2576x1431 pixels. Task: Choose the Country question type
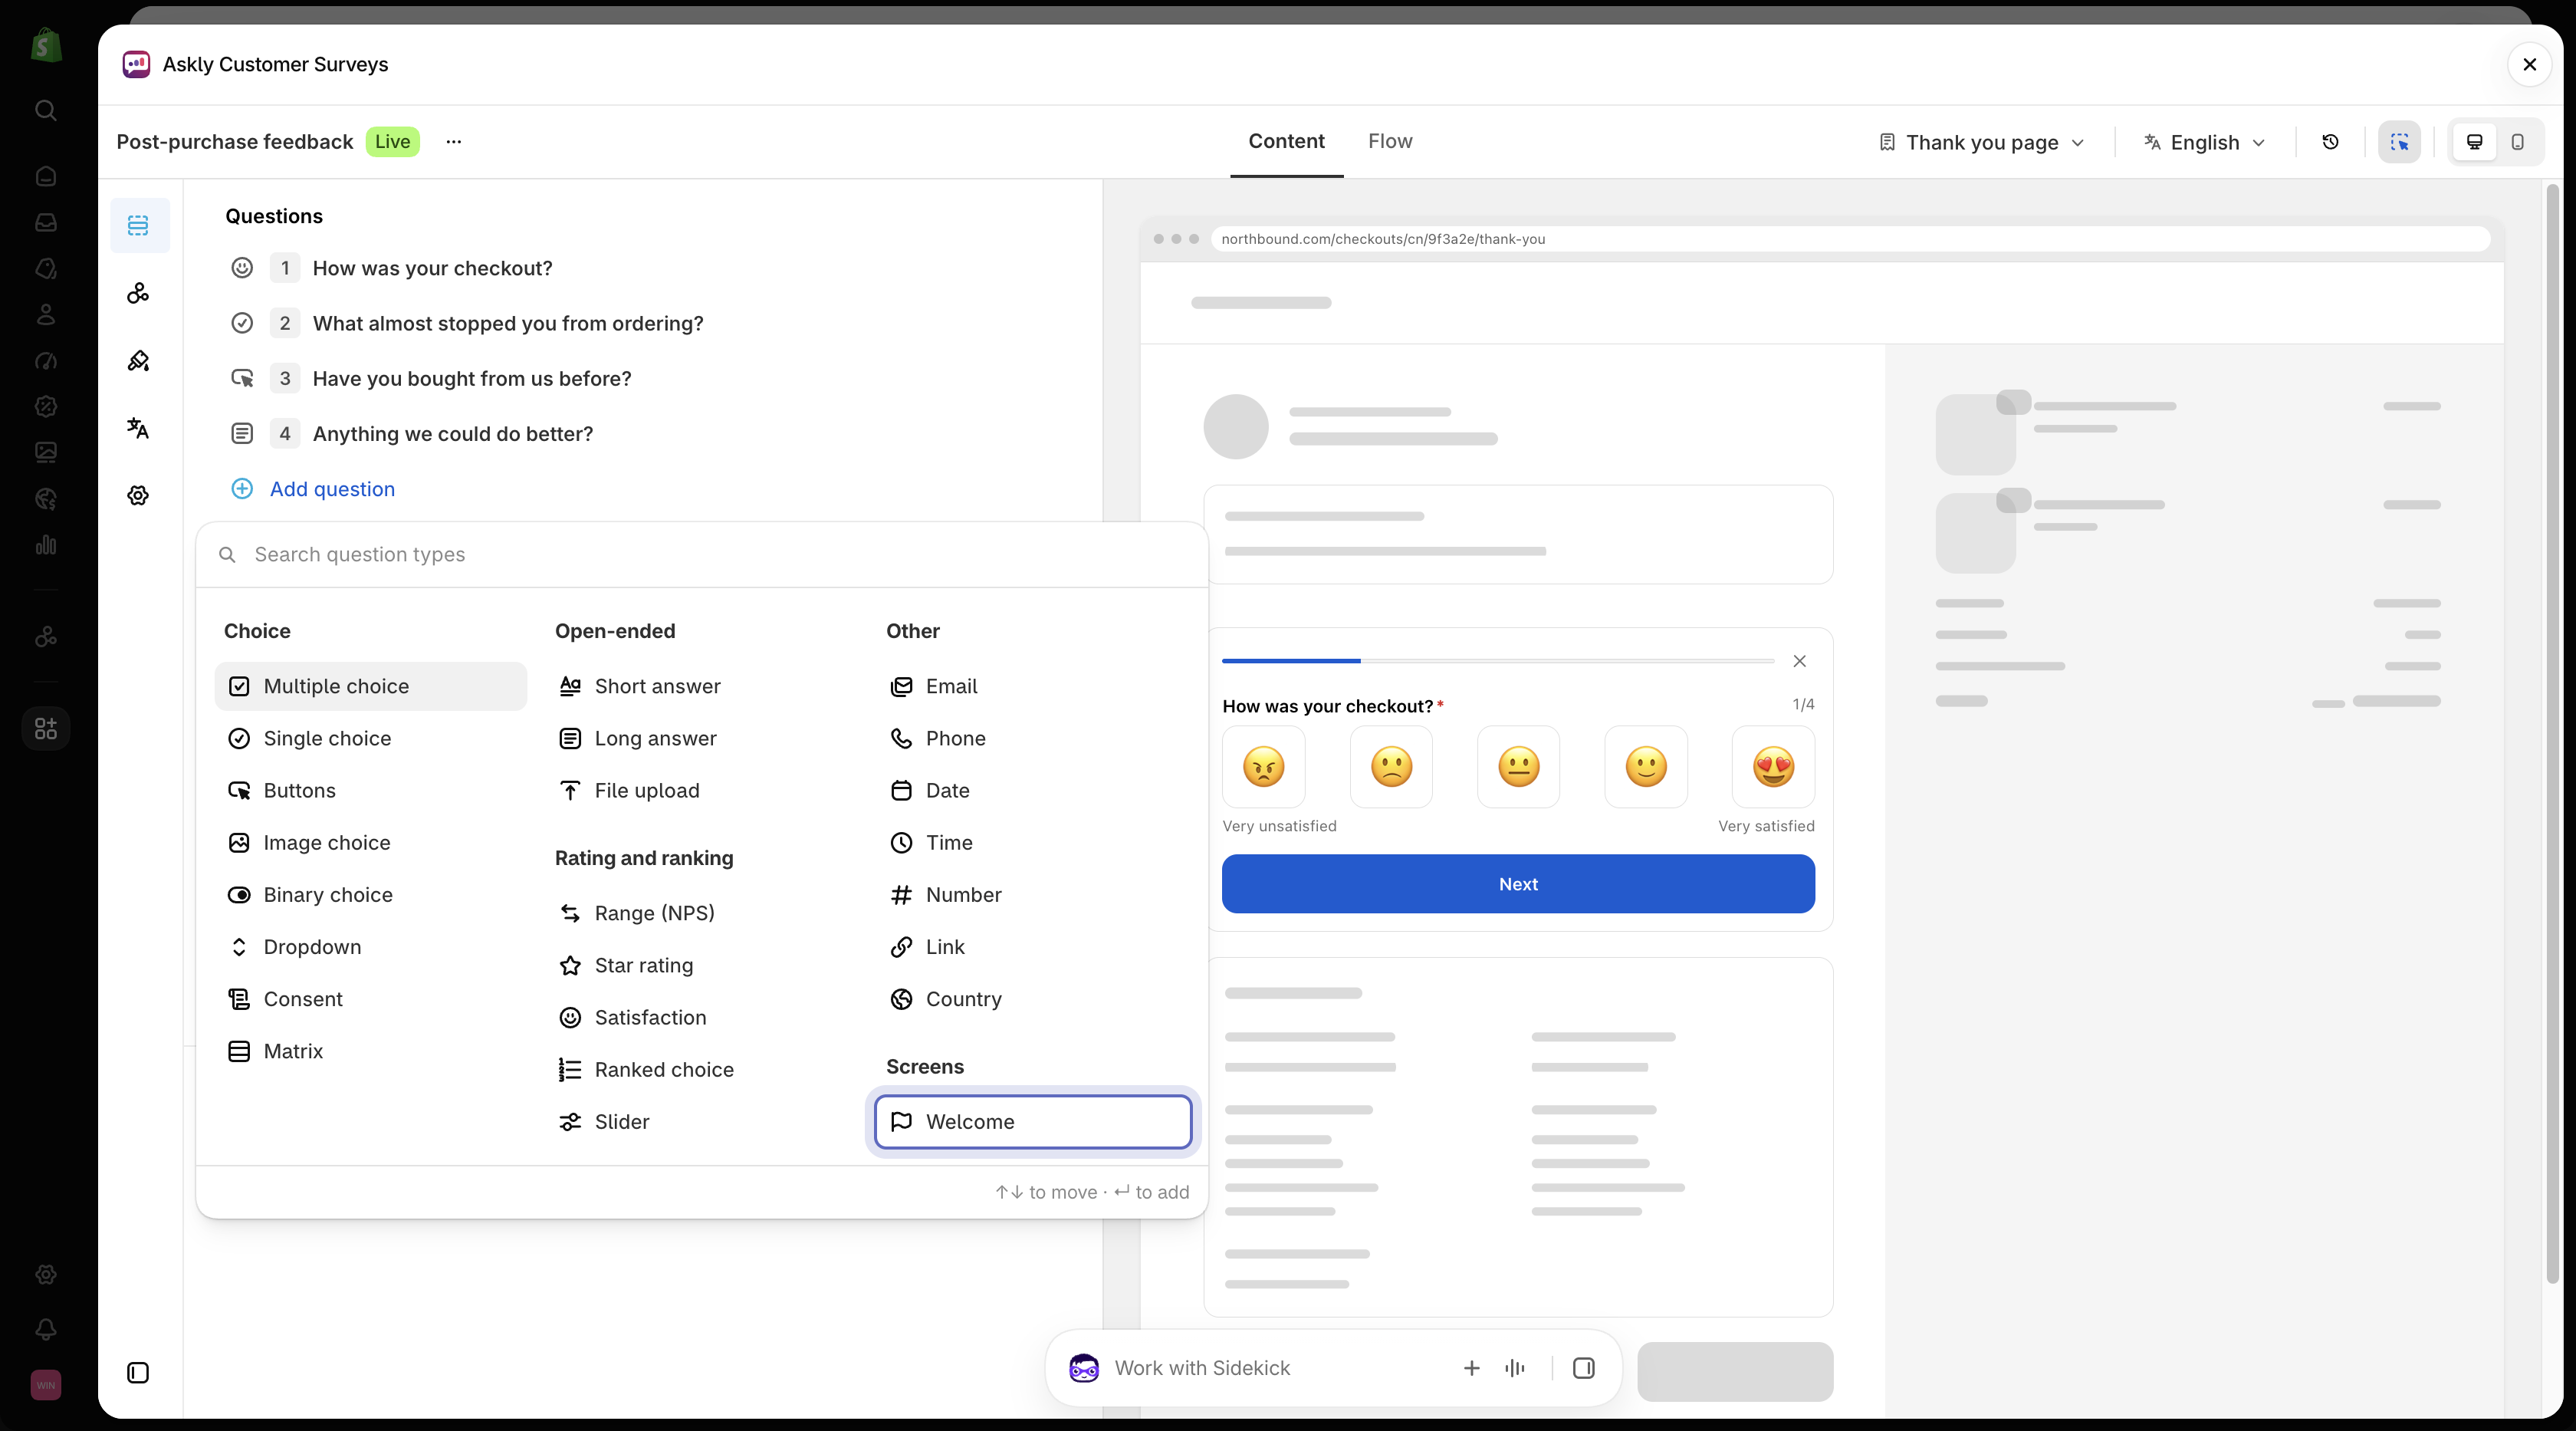[1033, 999]
